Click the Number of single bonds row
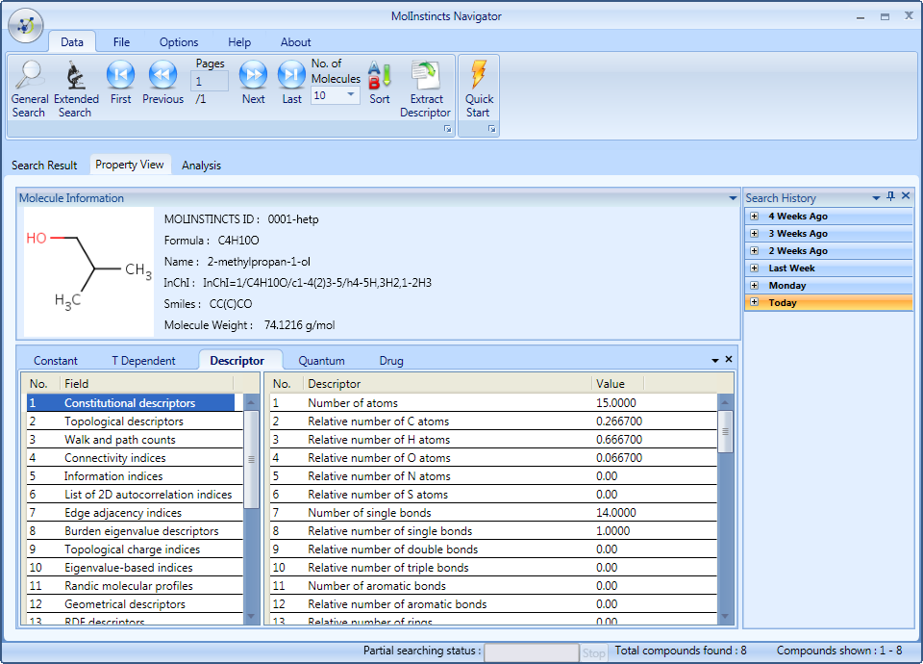The image size is (923, 664). click(493, 513)
